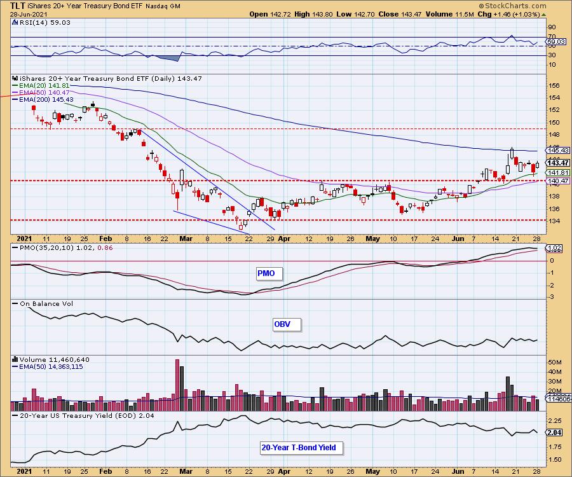572x477 pixels.
Task: Click the '20-Year T-Bond Yield' annotation box
Action: (x=302, y=448)
